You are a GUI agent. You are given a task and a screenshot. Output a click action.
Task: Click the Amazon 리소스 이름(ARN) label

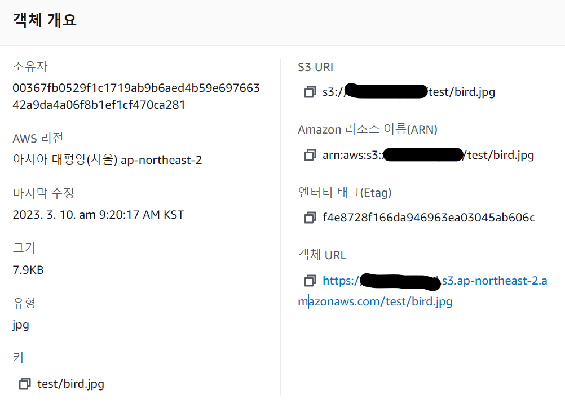[x=368, y=130]
